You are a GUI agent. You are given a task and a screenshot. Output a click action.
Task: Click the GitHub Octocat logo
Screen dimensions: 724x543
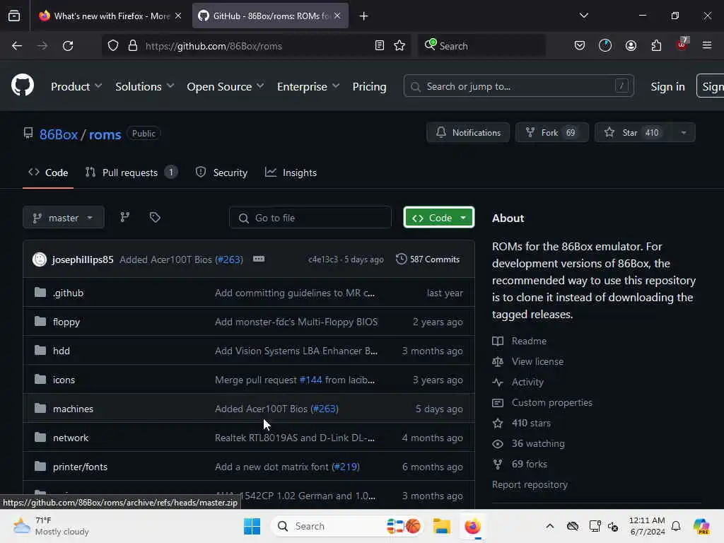point(23,86)
